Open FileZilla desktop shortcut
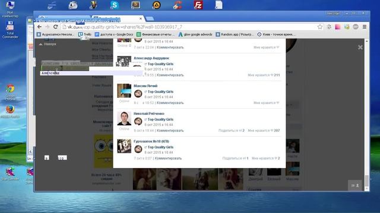380x213 pixels. (x=198, y=5)
